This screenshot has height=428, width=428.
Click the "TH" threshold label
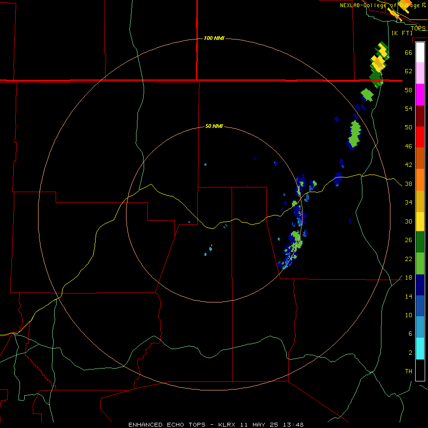[409, 371]
